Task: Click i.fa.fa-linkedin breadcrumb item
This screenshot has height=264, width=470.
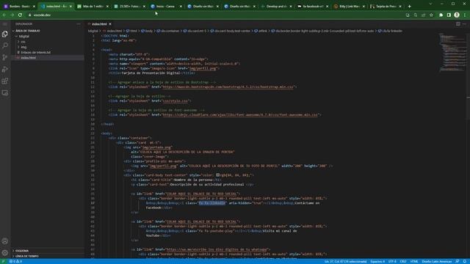Action: click(x=391, y=31)
